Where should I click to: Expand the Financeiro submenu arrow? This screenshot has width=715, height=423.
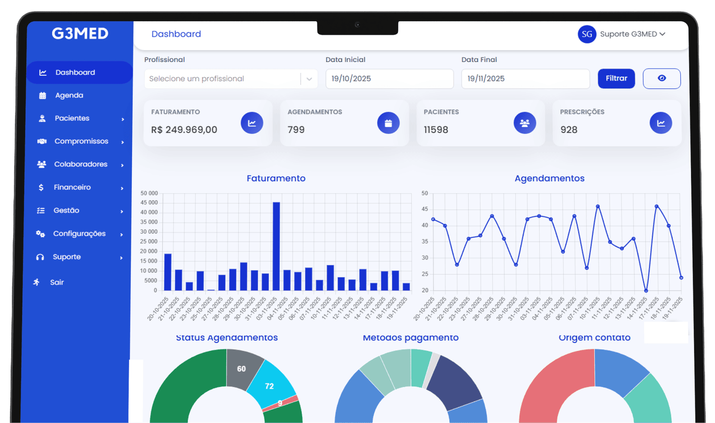pos(122,188)
